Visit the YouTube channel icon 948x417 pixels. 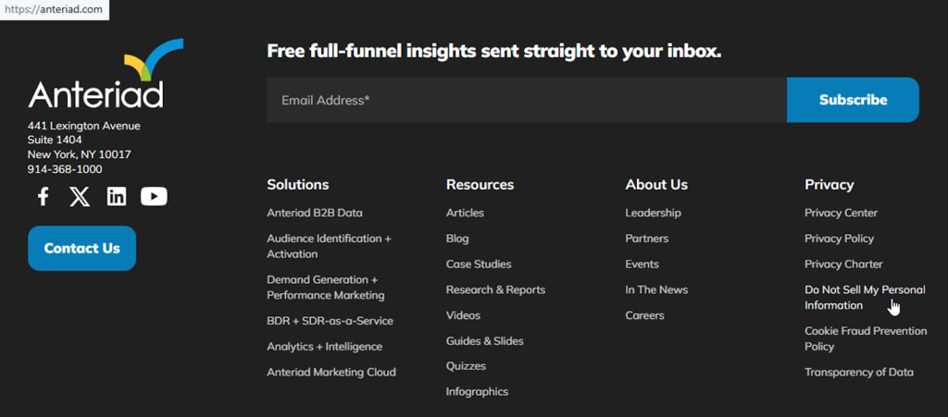[x=154, y=196]
